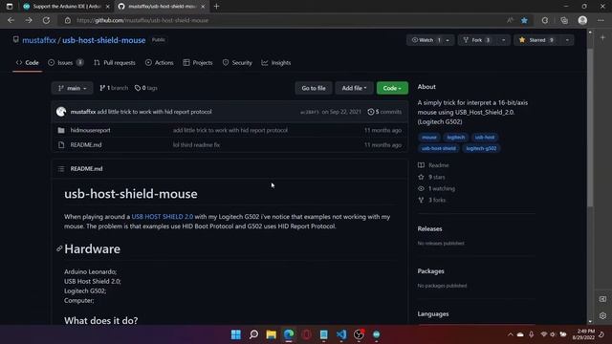
Task: Close the Arduino IDE support tab
Action: click(108, 7)
